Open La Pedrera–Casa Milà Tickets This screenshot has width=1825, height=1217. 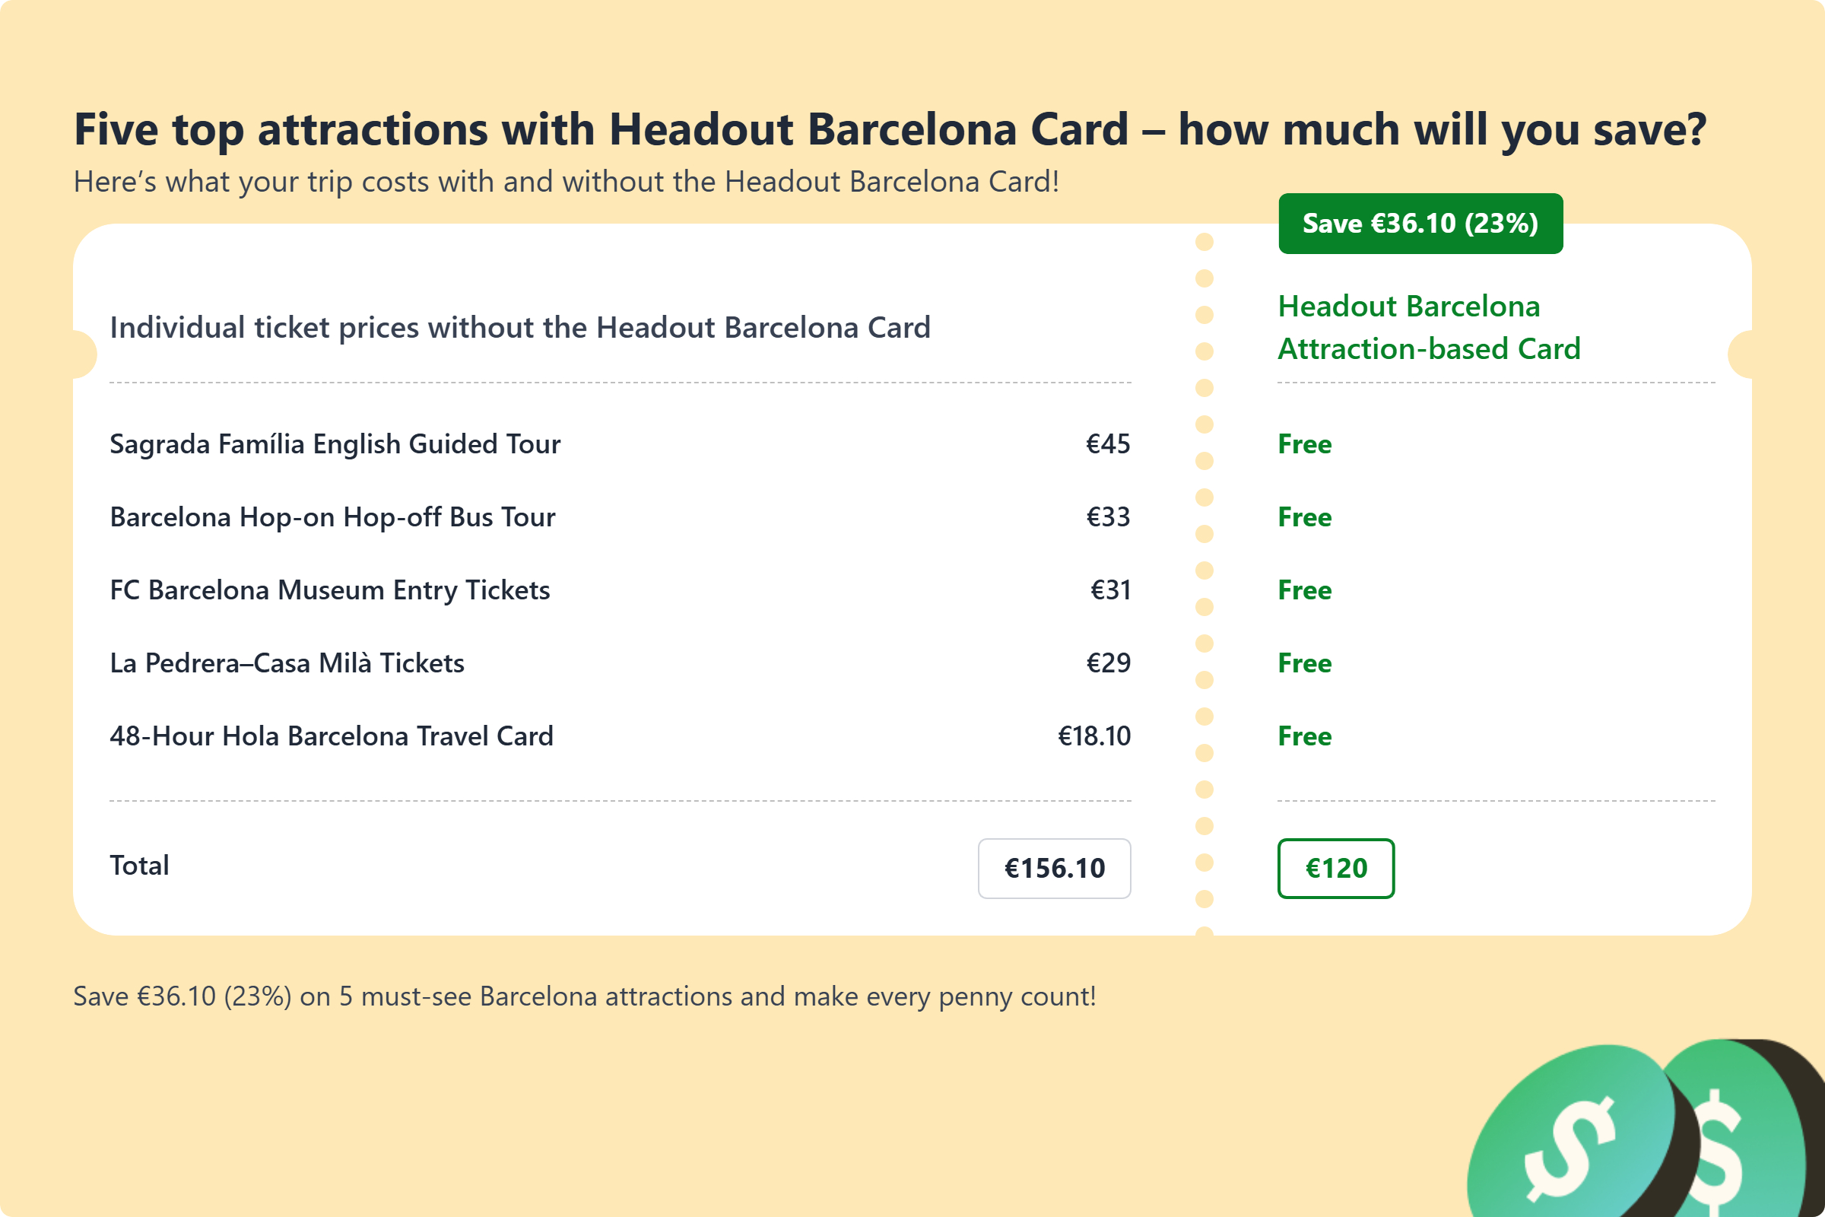pos(287,663)
